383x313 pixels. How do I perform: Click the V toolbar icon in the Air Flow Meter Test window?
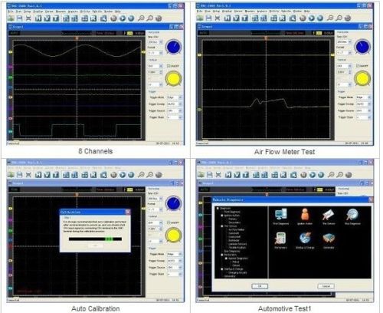(236, 18)
